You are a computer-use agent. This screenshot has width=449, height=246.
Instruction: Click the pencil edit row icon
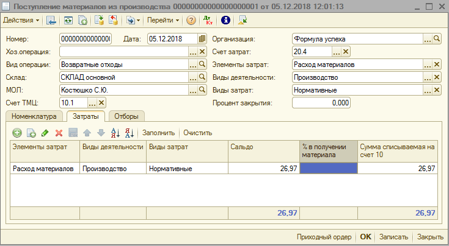tap(45, 133)
